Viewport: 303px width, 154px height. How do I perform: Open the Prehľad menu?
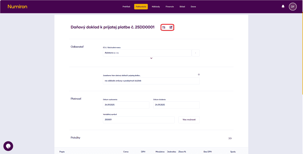pos(126,6)
